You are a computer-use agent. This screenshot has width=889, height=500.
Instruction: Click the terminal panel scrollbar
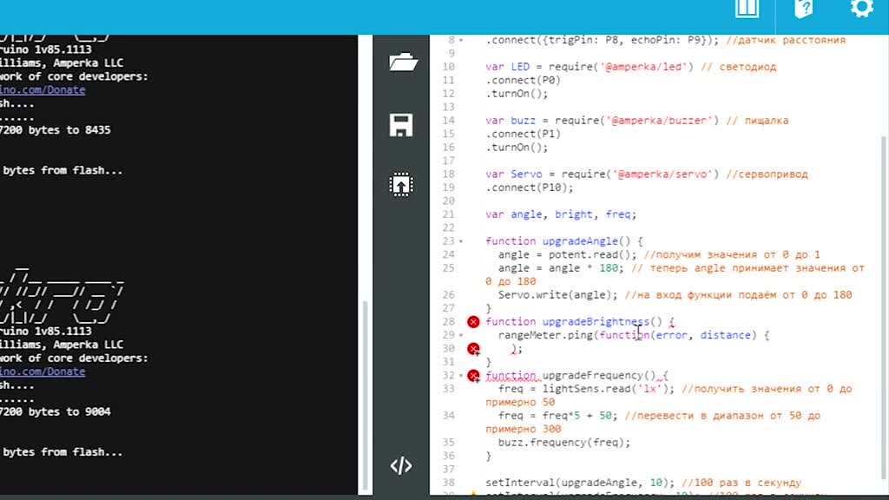click(365, 396)
